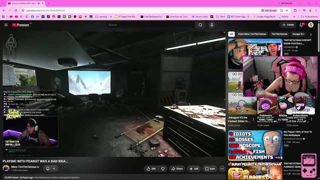Screen dimensions: 320x180
Task: Mute the tab via speaker icon
Action: pos(38,3)
